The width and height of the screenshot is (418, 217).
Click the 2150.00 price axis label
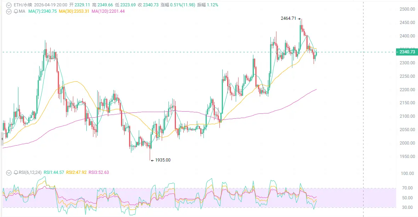pos(407,103)
